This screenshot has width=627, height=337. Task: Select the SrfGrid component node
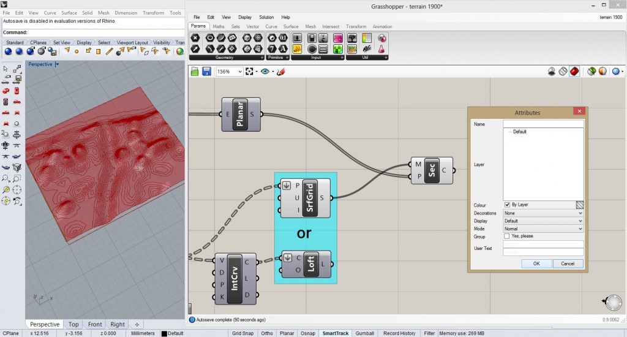coord(310,198)
